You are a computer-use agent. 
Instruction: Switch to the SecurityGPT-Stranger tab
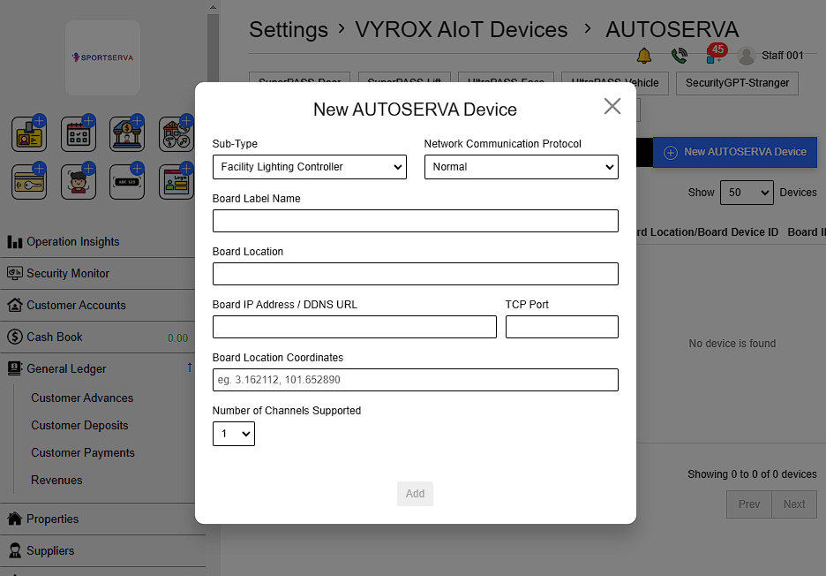(737, 83)
